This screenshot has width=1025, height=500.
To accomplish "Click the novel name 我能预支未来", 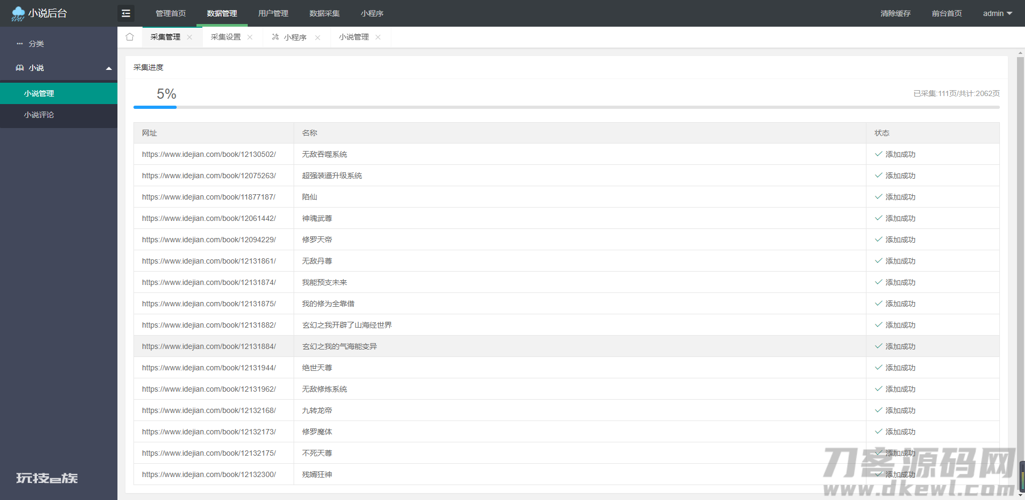I will tap(325, 282).
